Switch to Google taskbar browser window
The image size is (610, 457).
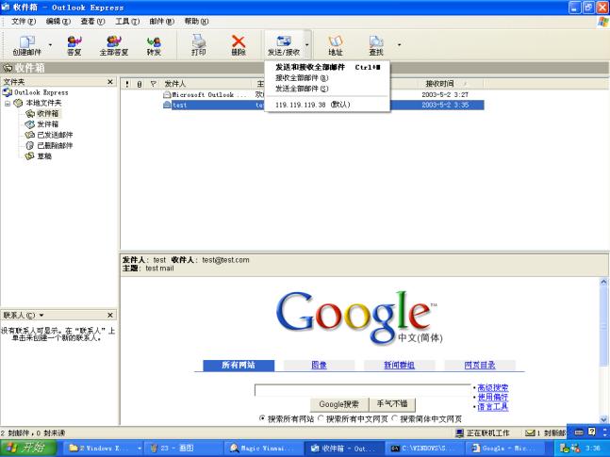(x=505, y=449)
